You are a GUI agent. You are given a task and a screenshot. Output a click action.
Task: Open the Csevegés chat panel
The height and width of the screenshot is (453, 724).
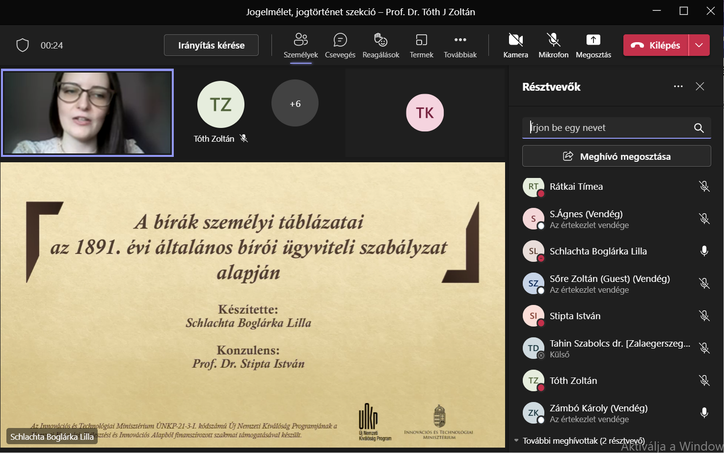(x=340, y=45)
